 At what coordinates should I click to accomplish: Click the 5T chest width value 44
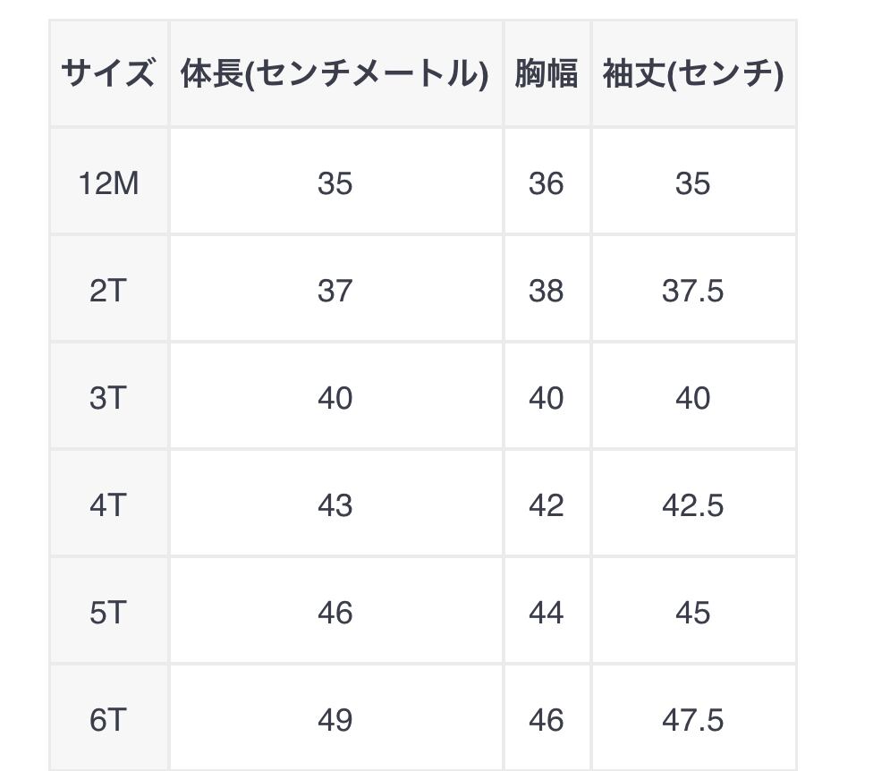pyautogui.click(x=546, y=613)
